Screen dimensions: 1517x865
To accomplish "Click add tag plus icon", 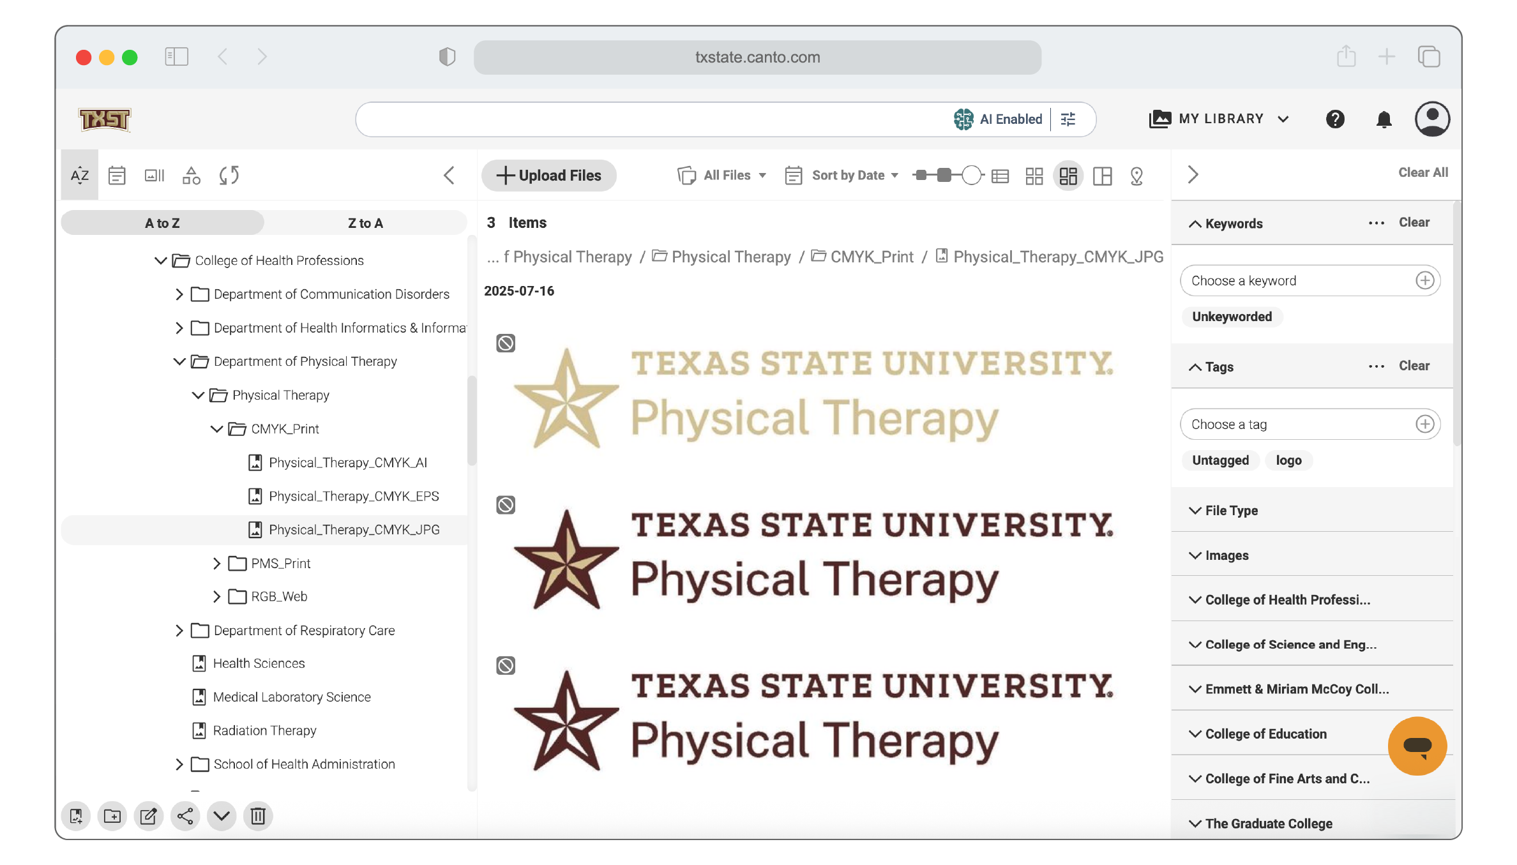I will coord(1424,424).
